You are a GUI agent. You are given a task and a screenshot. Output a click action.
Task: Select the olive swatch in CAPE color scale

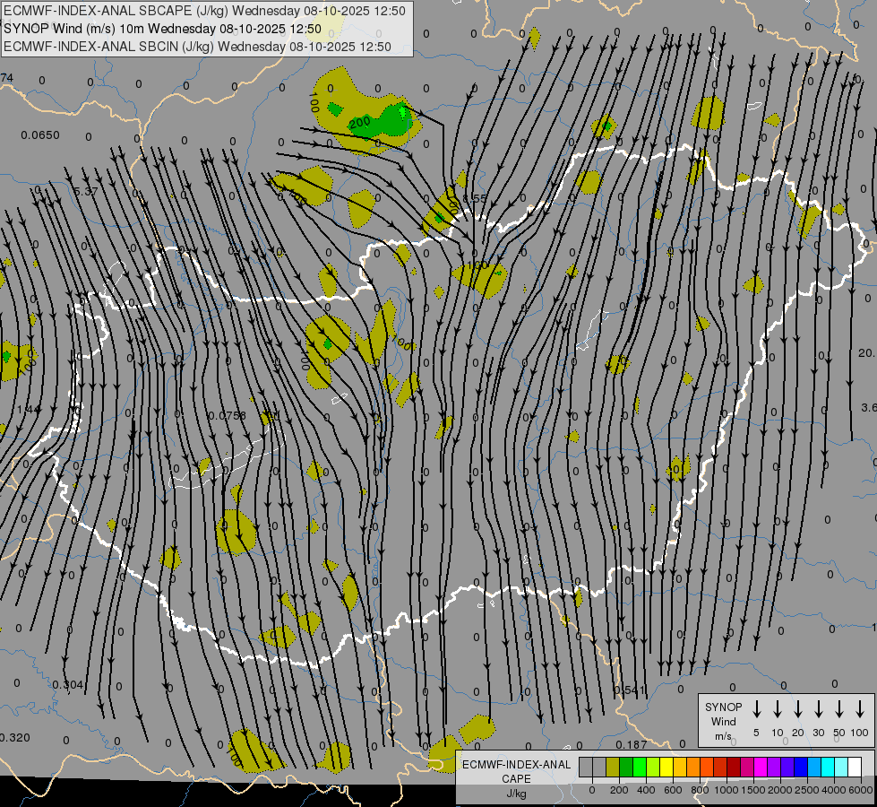613,767
